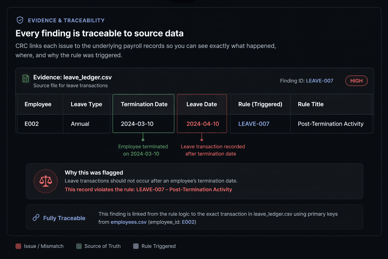Click the E002 employee_id value
Image resolution: width=388 pixels, height=259 pixels.
click(188, 222)
